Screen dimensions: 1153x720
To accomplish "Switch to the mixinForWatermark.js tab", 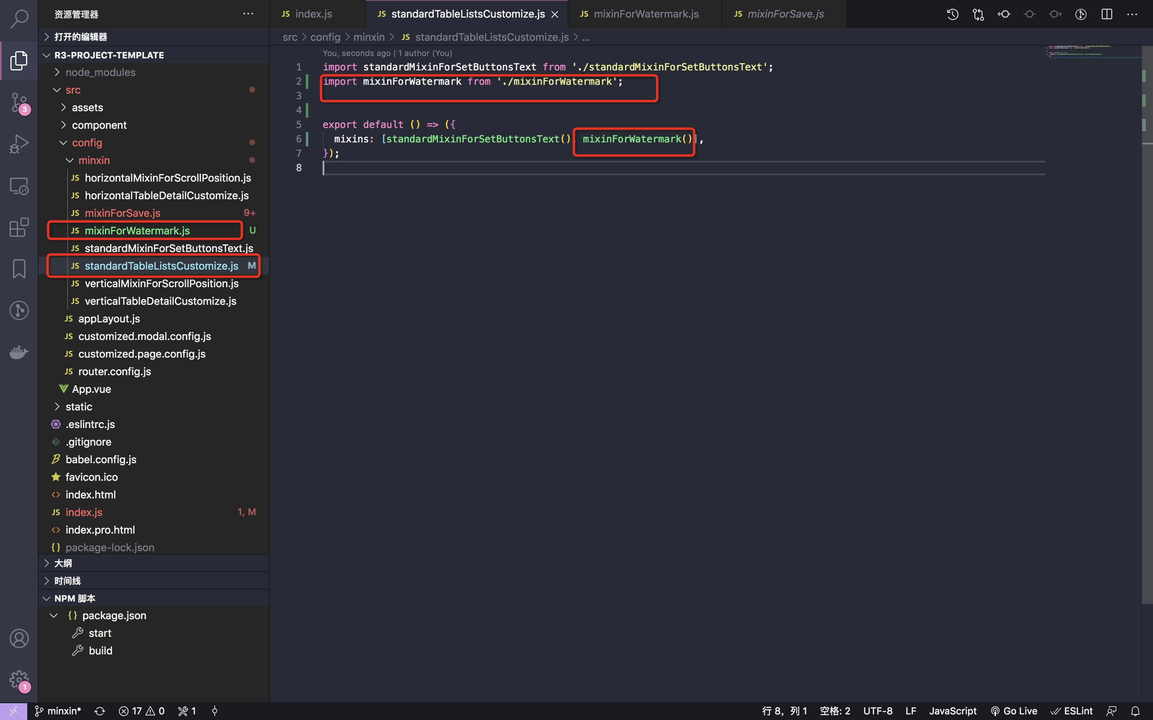I will [645, 14].
